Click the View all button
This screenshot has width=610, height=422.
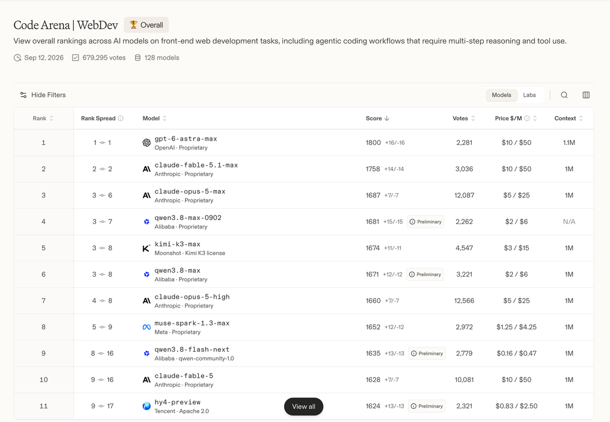coord(303,407)
